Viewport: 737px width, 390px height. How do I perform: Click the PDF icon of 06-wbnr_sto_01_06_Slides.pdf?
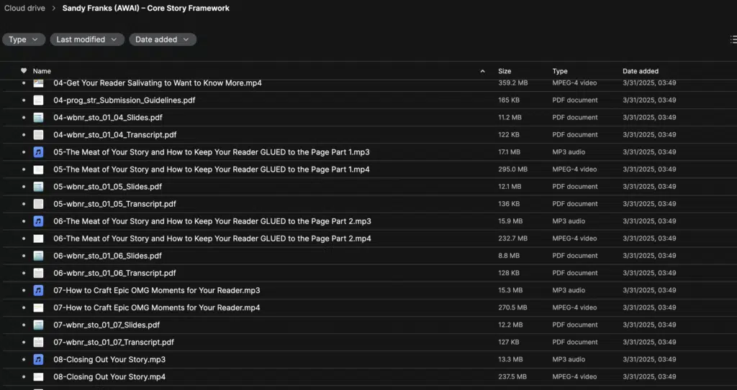(x=39, y=256)
